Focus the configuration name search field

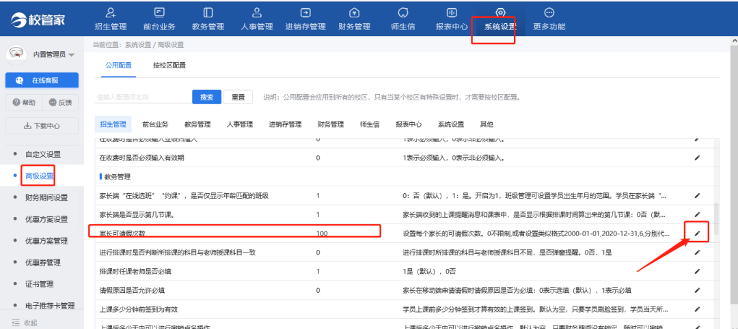(x=140, y=97)
